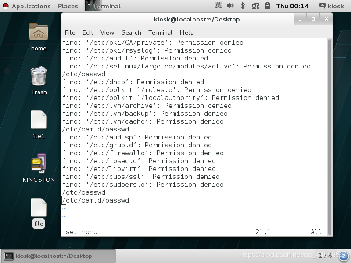Image resolution: width=351 pixels, height=263 pixels.
Task: Close the terminal window
Action: (326, 19)
